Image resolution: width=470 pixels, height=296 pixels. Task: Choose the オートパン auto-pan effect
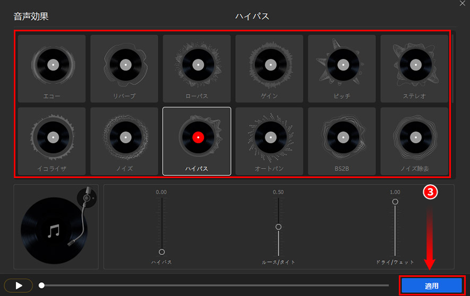click(269, 141)
